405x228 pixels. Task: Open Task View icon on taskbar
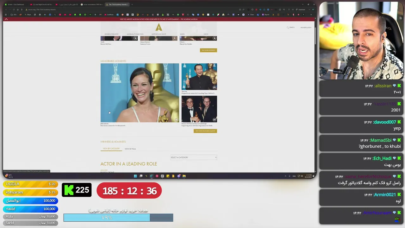141,176
